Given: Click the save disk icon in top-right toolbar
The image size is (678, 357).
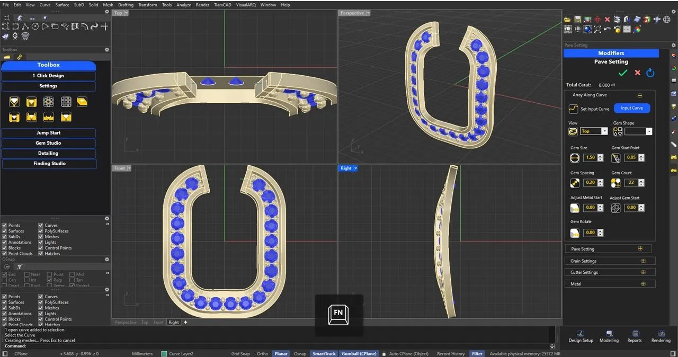Looking at the screenshot, I should [577, 20].
